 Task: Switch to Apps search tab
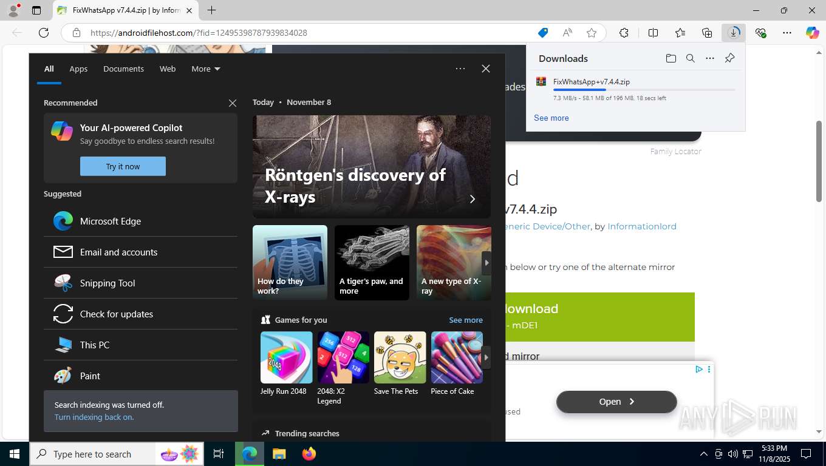78,69
